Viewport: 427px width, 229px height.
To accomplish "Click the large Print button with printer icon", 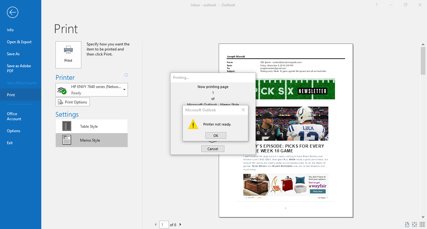I will (x=68, y=55).
